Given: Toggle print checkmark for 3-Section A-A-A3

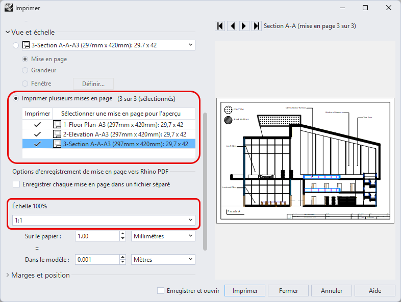Looking at the screenshot, I should coord(37,144).
